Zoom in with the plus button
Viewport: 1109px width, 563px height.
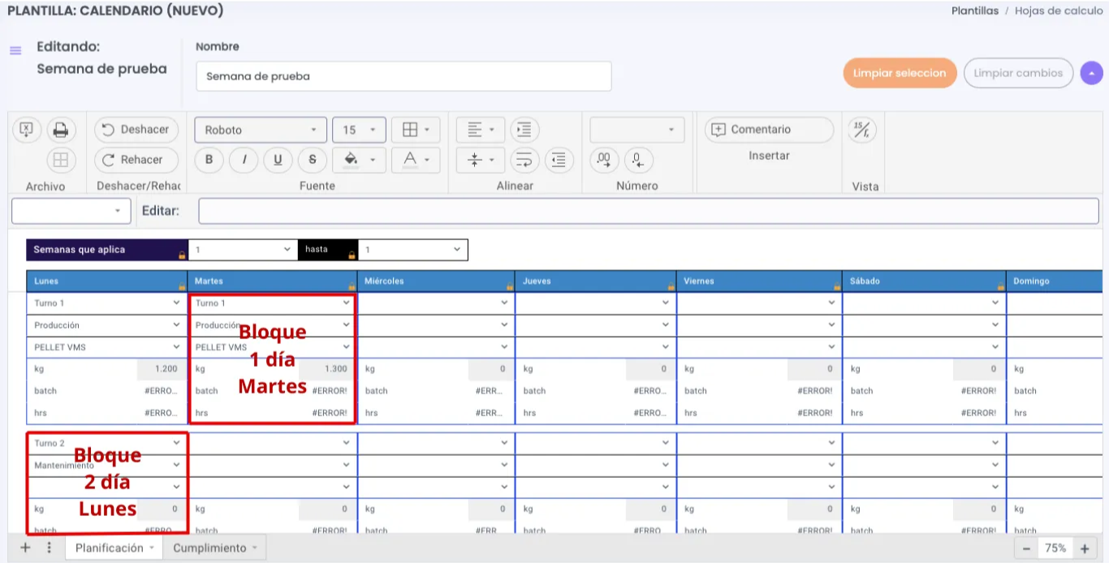pos(1085,548)
